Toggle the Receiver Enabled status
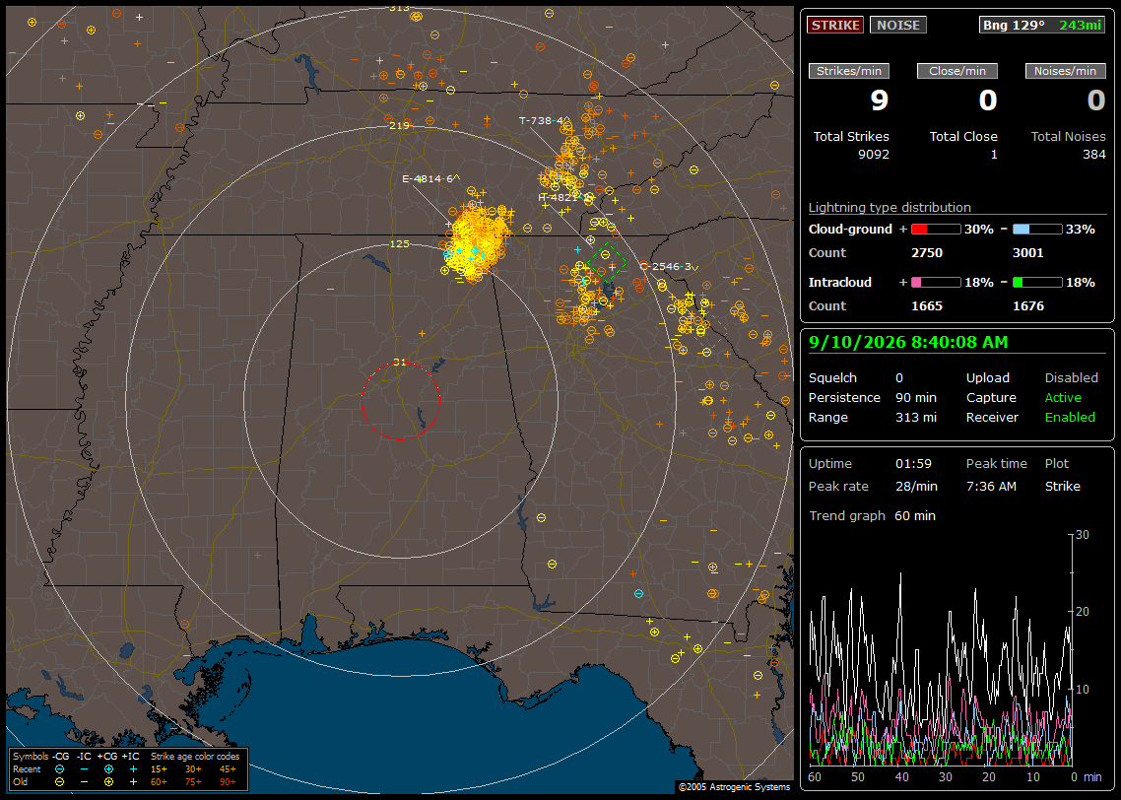This screenshot has width=1121, height=800. point(1070,418)
